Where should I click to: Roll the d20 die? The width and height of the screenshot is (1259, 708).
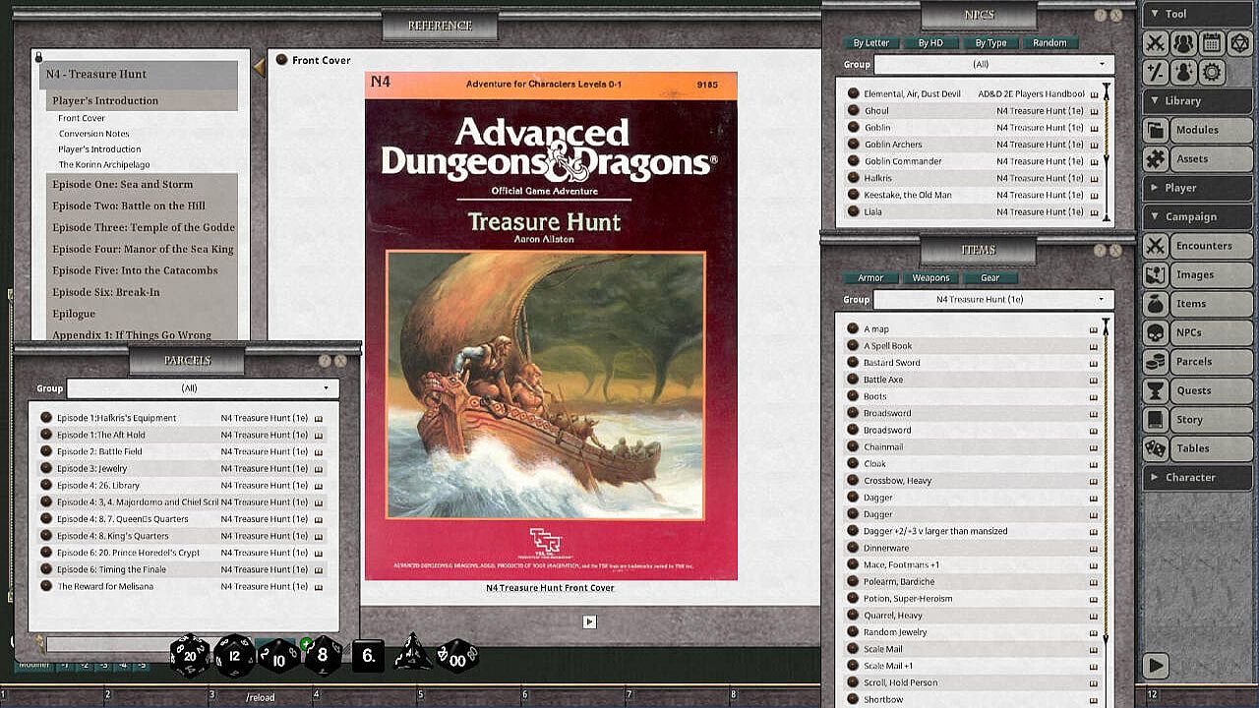(190, 656)
